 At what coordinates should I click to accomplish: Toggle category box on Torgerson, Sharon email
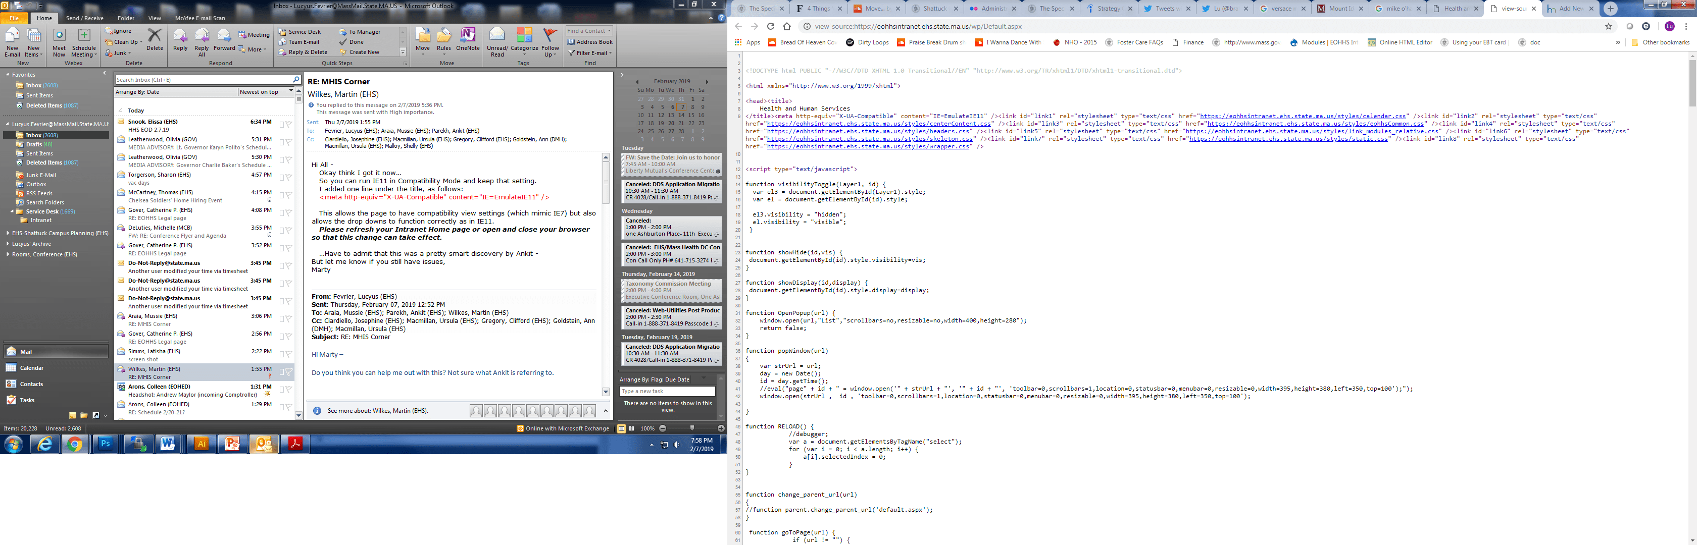pyautogui.click(x=281, y=178)
